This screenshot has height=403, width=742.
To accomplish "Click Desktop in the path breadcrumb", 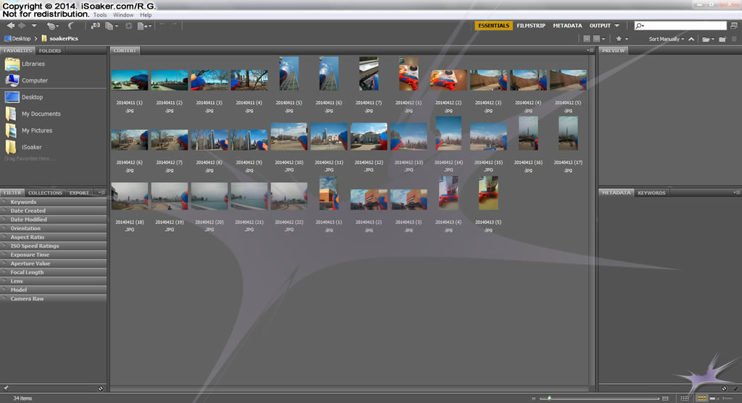I will [17, 39].
